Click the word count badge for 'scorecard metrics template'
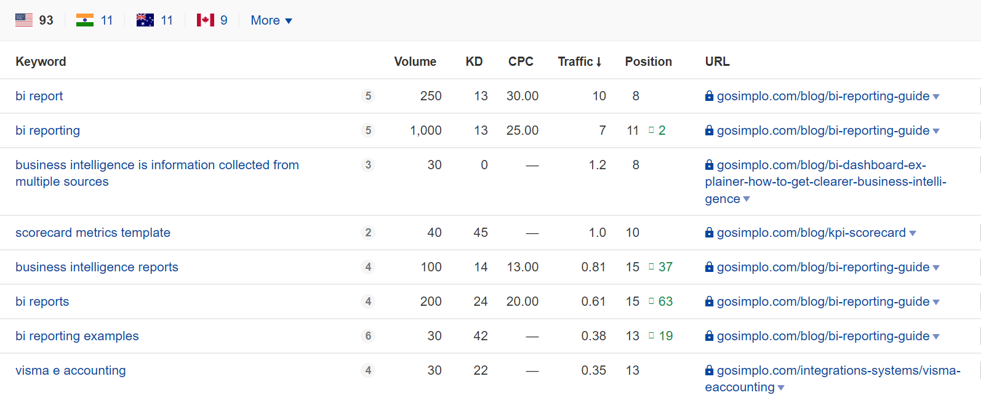The image size is (981, 403). coord(368,233)
